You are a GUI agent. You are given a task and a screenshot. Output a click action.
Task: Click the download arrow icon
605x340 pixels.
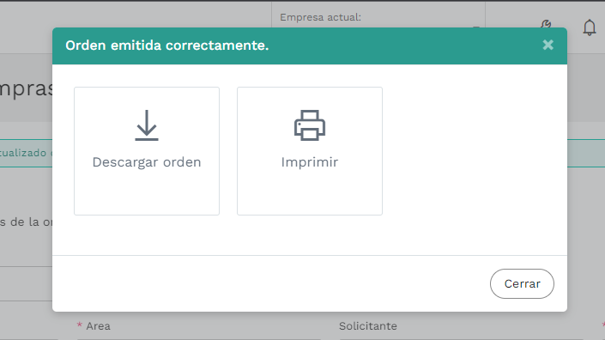coord(147,125)
